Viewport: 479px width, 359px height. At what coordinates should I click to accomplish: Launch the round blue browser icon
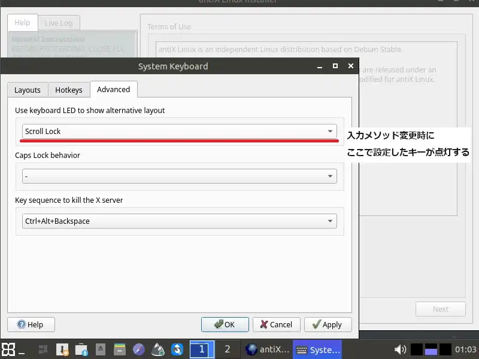(x=138, y=349)
